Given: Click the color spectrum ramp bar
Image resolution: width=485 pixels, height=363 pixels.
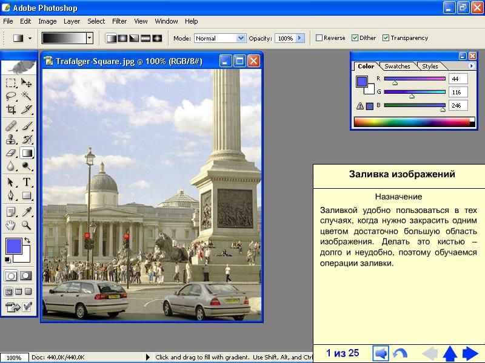Looking at the screenshot, I should [x=412, y=122].
